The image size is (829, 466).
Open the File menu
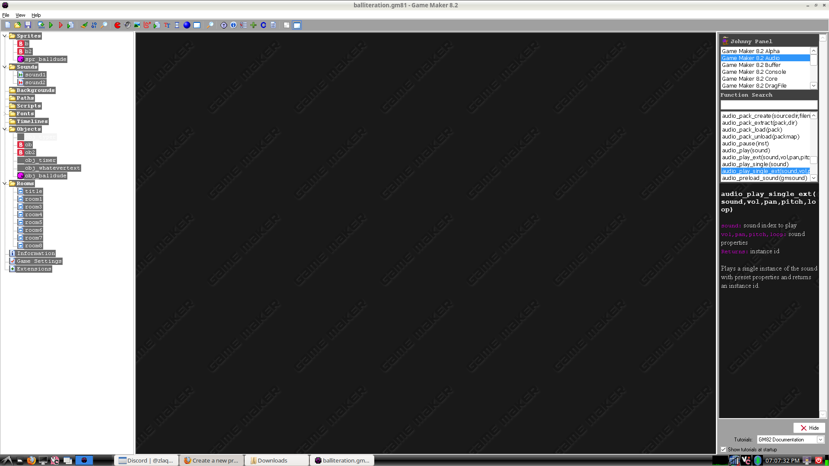pyautogui.click(x=6, y=15)
